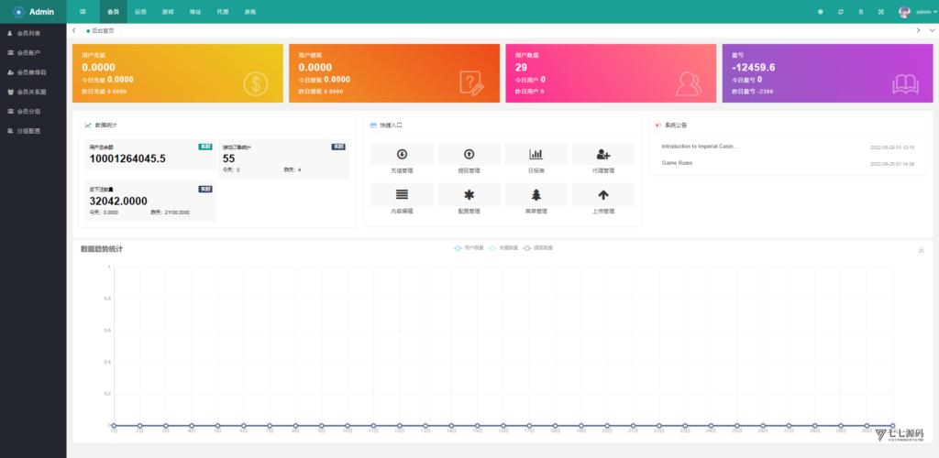Open 菜单管理 tree icon shortcut
Viewport: 939px width, 458px height.
pos(536,194)
